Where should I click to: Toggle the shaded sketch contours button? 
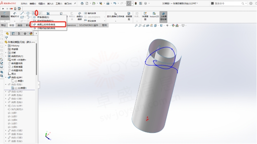coord(163,16)
